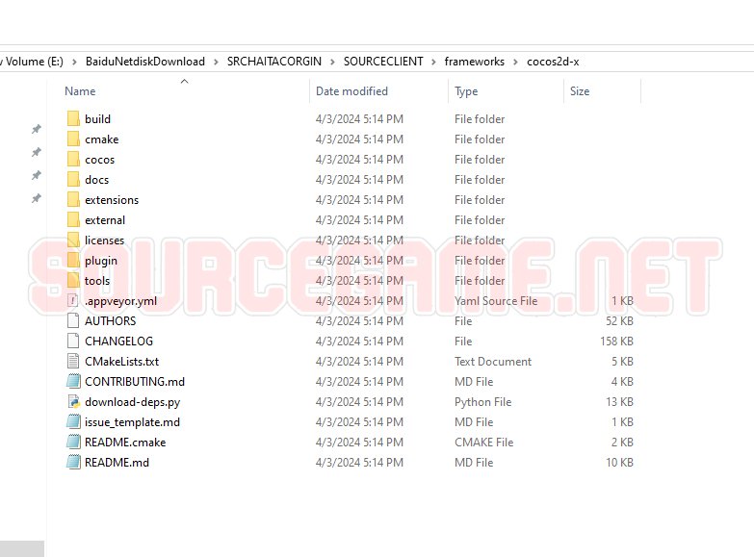Click the Type column header
The height and width of the screenshot is (557, 754).
point(466,91)
